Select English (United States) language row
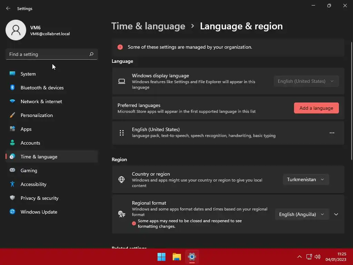This screenshot has height=265, width=353. pos(228,133)
